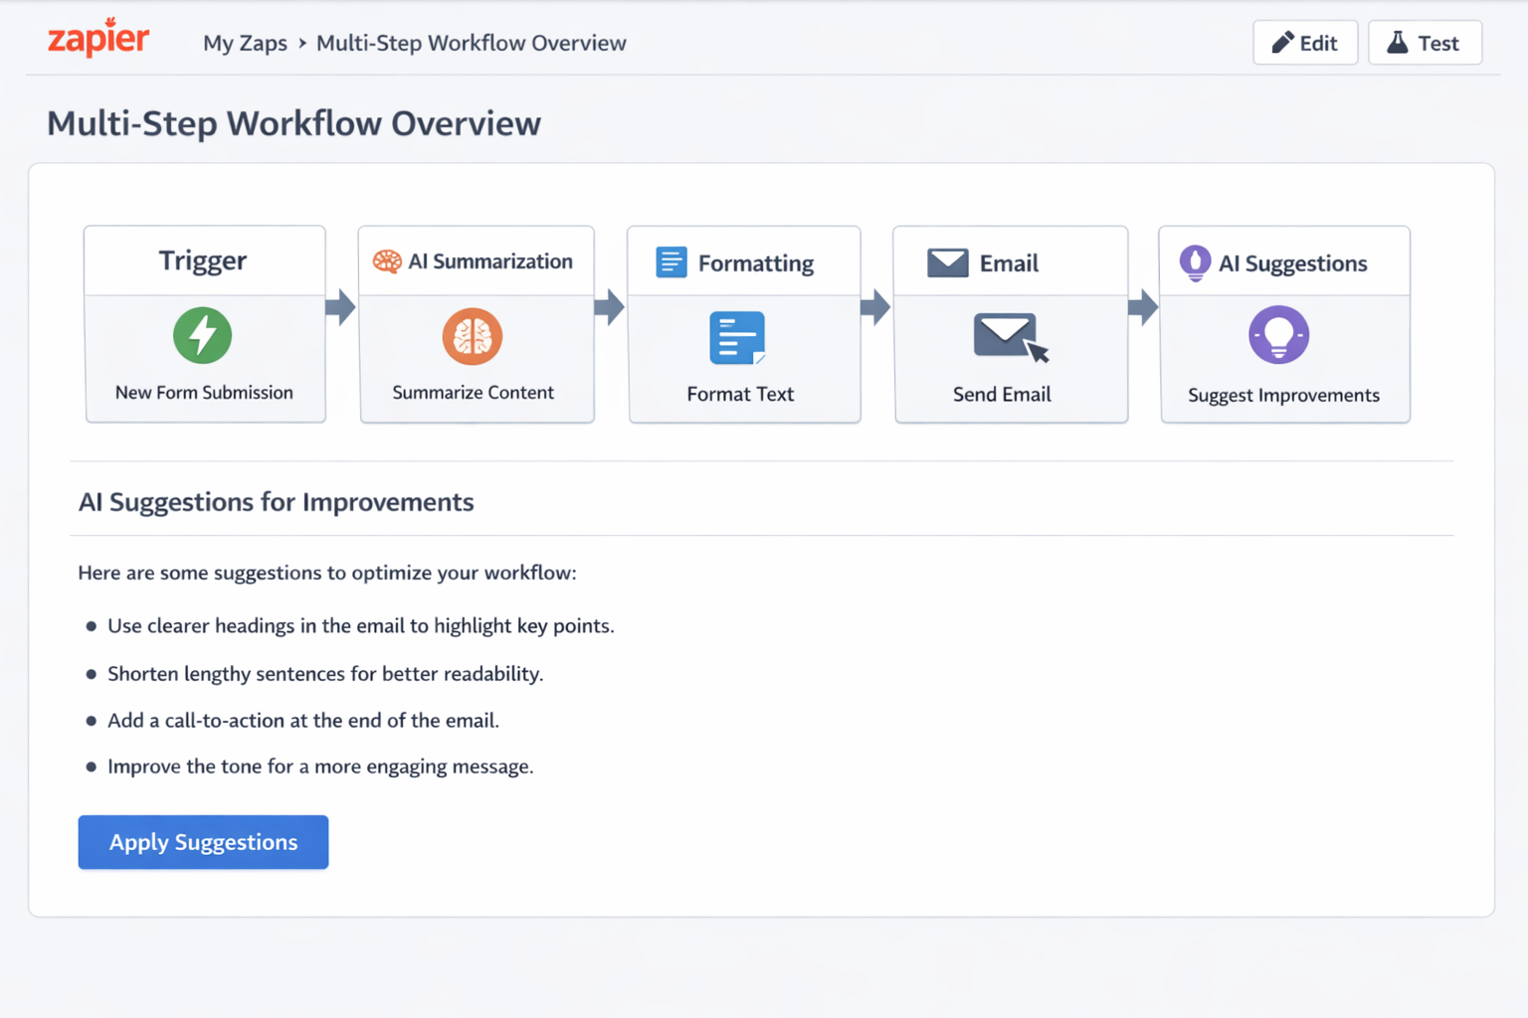Image resolution: width=1528 pixels, height=1018 pixels.
Task: Select the Trigger step header
Action: [204, 260]
